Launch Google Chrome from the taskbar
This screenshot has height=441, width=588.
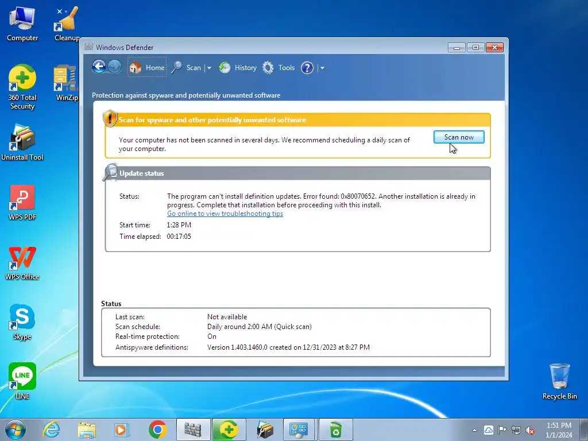157,430
